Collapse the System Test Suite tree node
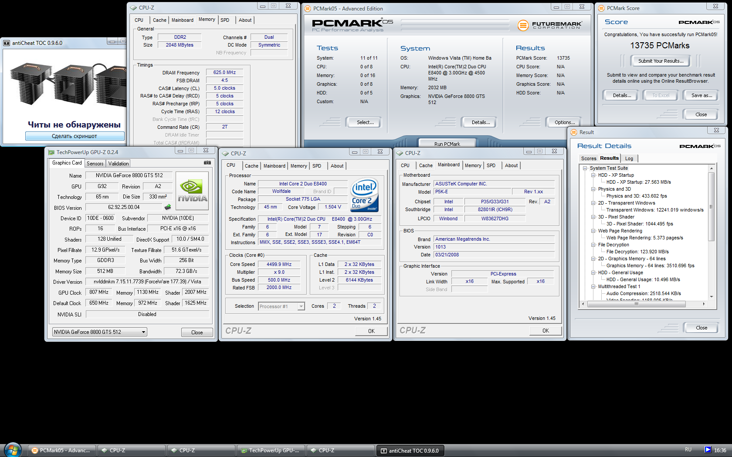732x457 pixels. 585,168
